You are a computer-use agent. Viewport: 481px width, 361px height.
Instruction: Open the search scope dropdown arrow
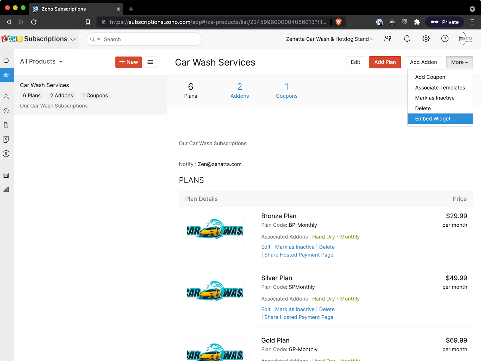pos(99,39)
